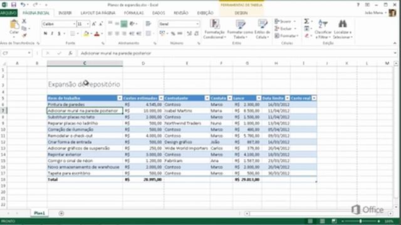Click the Undo arrow icon
The width and height of the screenshot is (401, 225).
23,4
